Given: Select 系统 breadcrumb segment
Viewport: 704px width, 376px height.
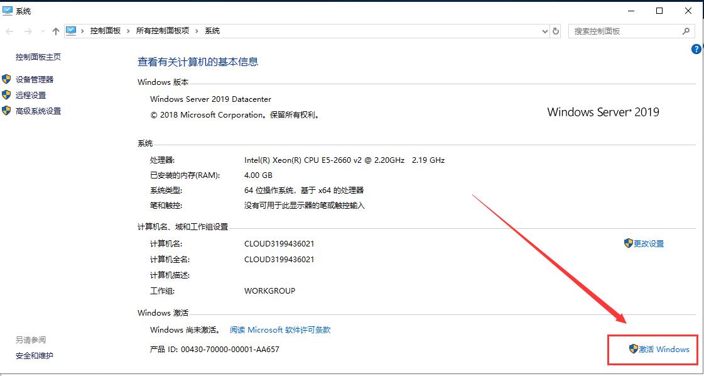Looking at the screenshot, I should (212, 31).
